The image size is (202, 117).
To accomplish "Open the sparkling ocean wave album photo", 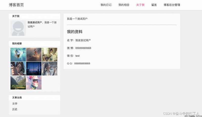I will (34, 54).
